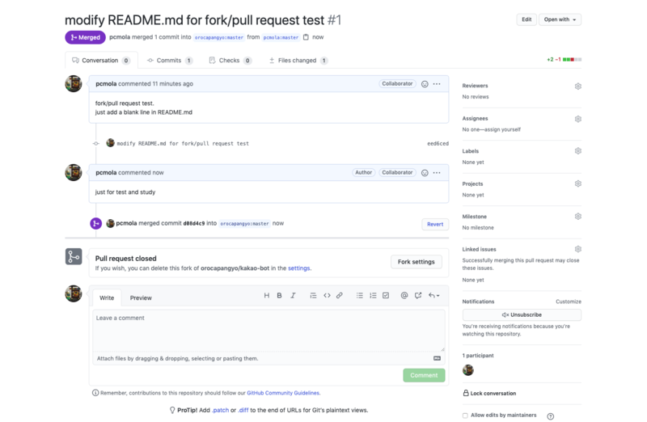Add reaction to 'just for test' comment
The width and height of the screenshot is (647, 422).
425,173
